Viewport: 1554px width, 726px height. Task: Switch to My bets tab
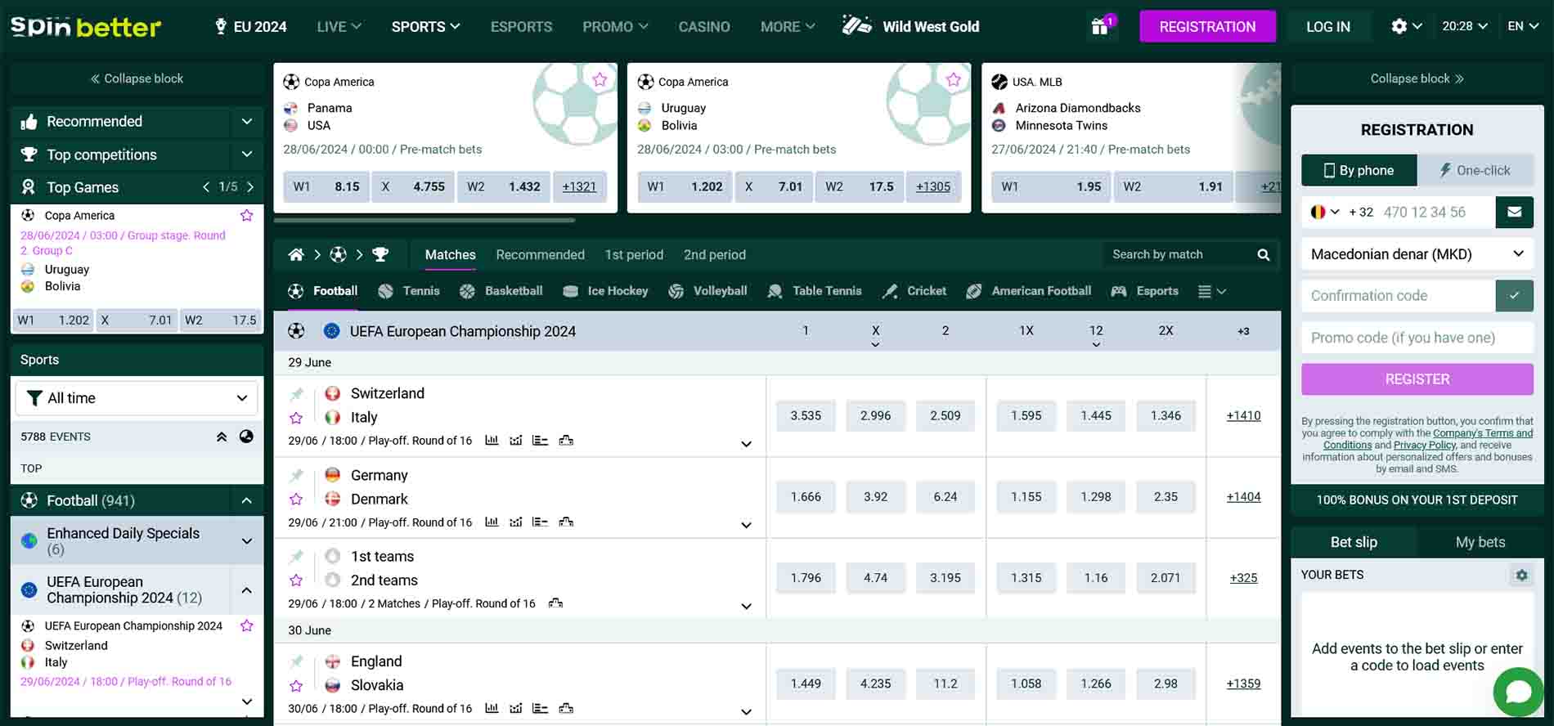coord(1480,542)
